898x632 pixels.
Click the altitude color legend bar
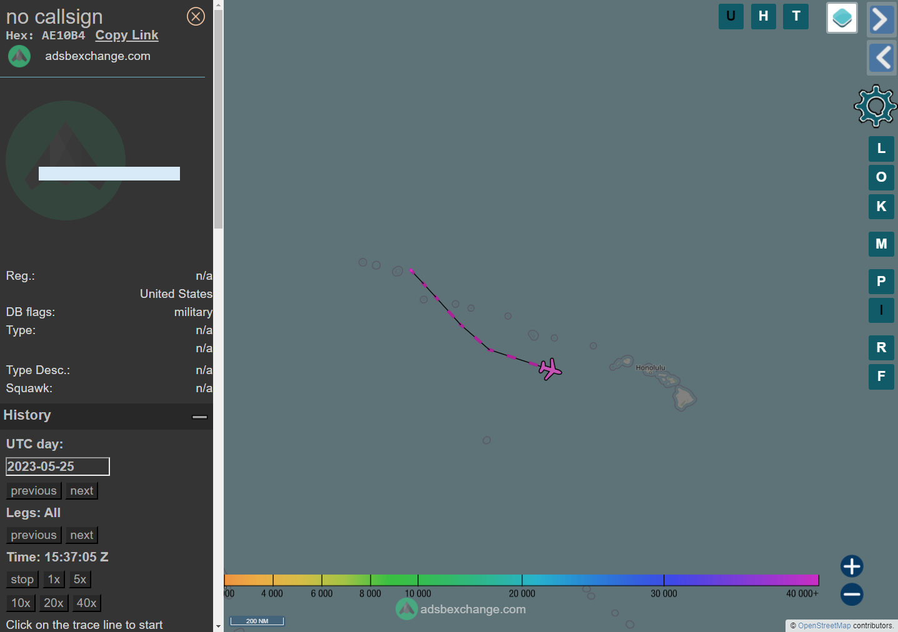coord(521,580)
